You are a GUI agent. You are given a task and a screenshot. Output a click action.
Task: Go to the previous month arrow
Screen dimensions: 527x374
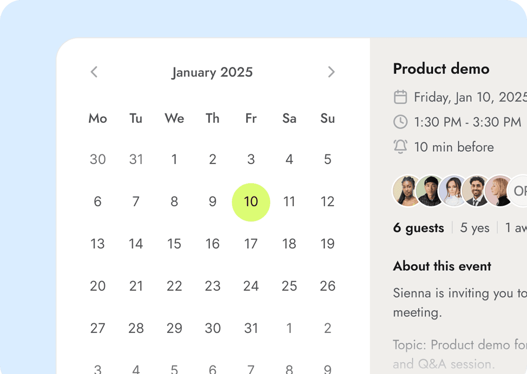pyautogui.click(x=94, y=72)
